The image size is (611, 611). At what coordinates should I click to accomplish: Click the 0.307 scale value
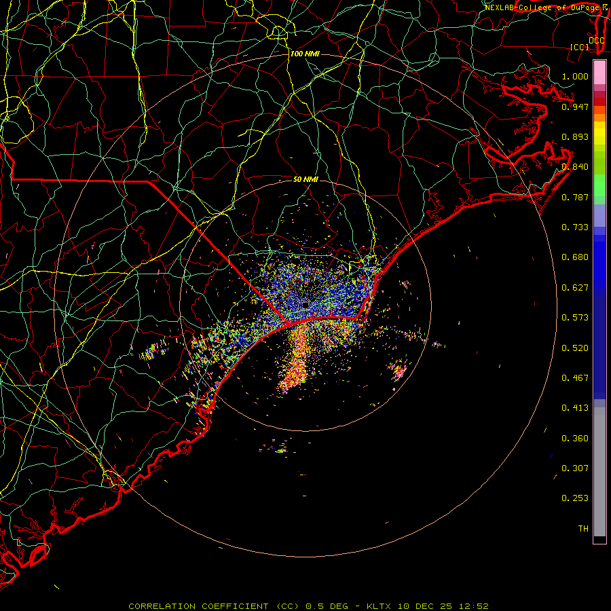click(x=575, y=468)
